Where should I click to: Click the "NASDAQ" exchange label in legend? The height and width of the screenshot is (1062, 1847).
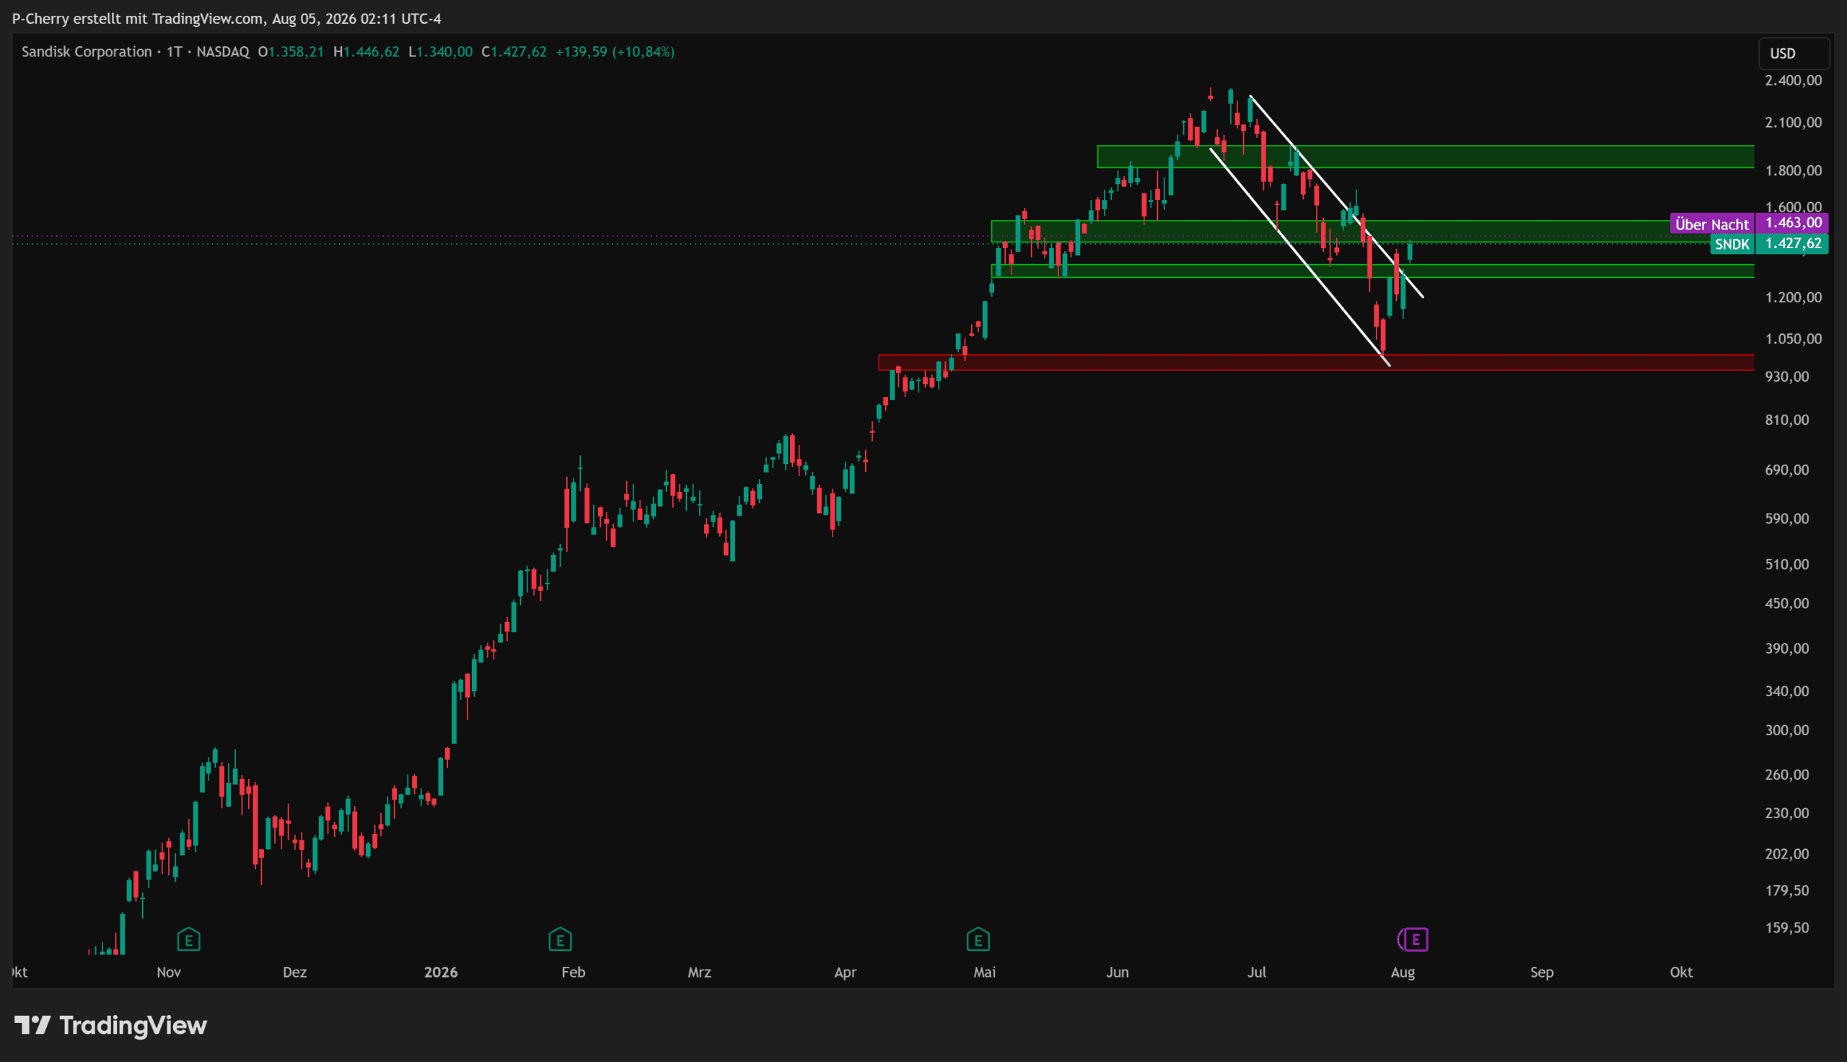pos(223,52)
